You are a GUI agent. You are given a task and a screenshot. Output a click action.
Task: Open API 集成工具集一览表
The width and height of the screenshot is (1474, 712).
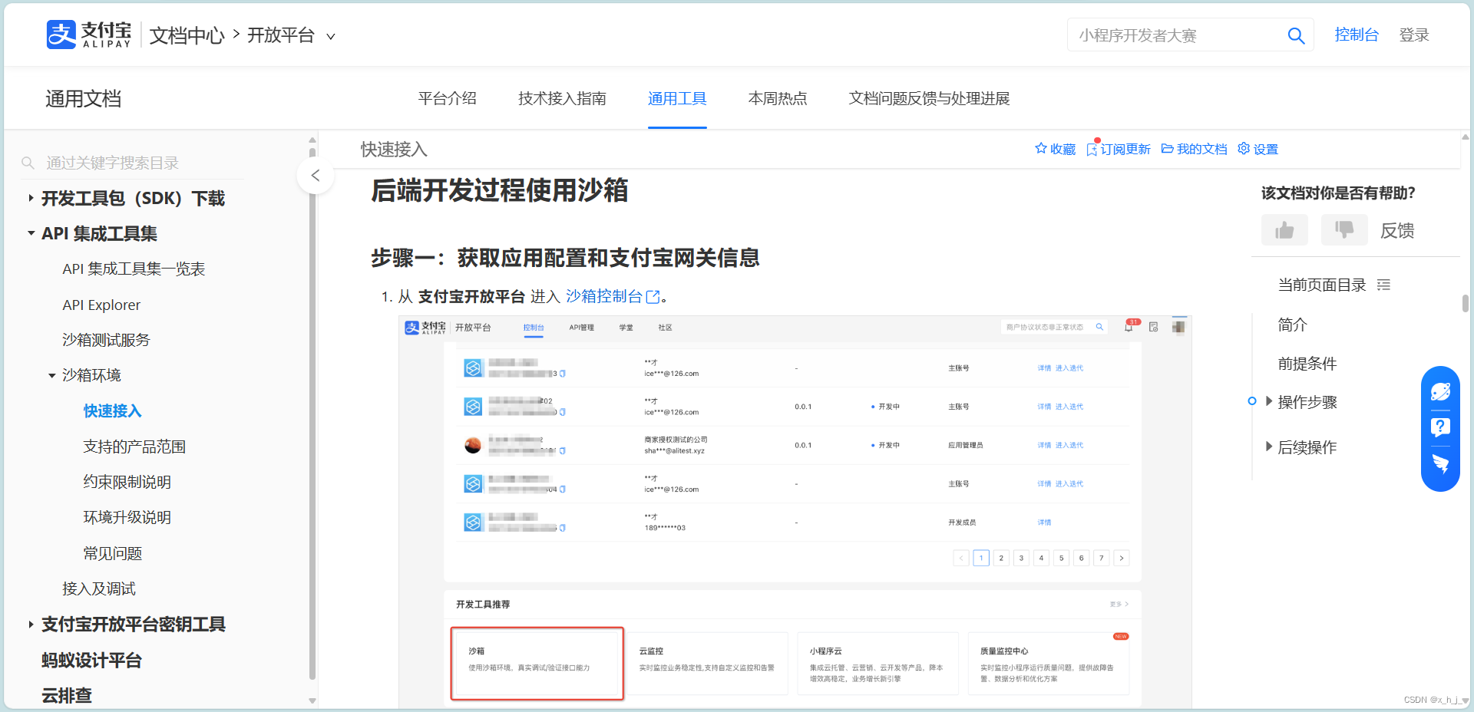[134, 269]
